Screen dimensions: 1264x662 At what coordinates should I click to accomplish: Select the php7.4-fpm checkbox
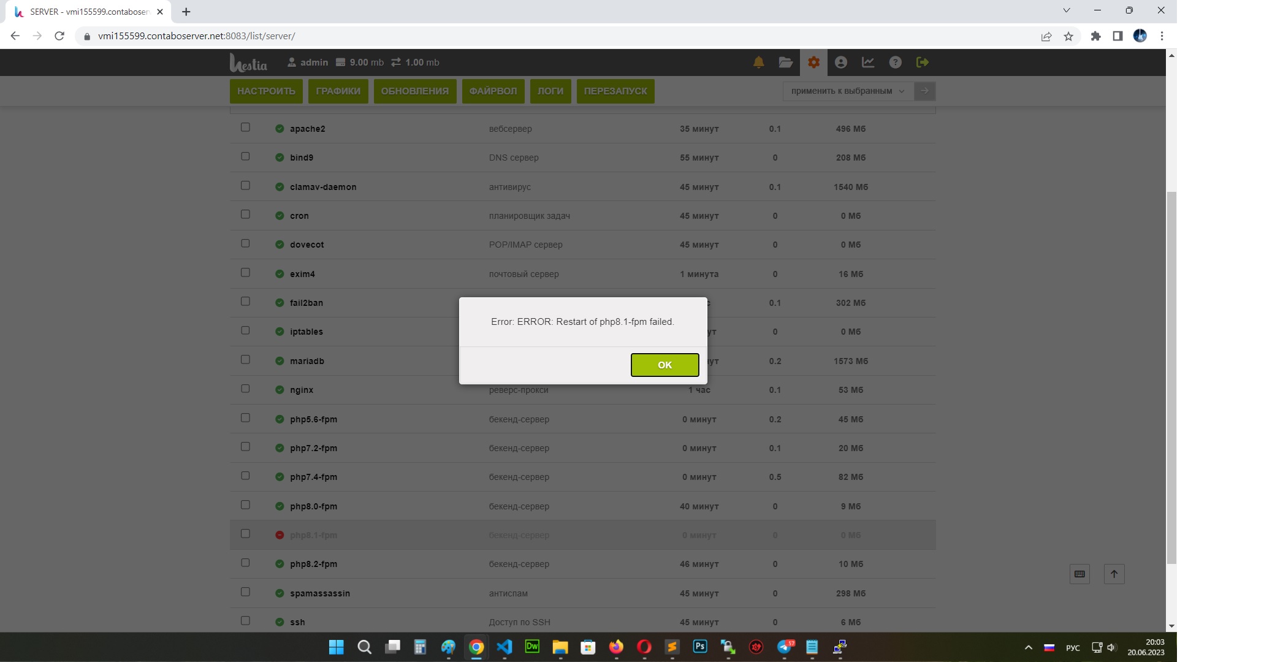[x=245, y=476]
